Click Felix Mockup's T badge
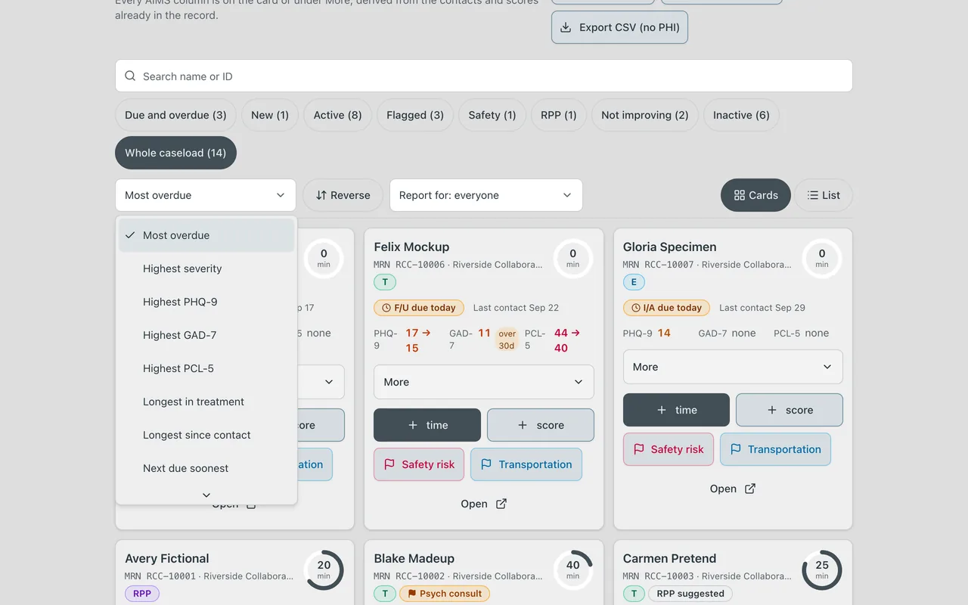The height and width of the screenshot is (605, 968). click(385, 282)
